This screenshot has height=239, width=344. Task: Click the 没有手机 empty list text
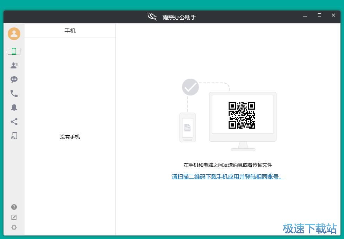70,137
